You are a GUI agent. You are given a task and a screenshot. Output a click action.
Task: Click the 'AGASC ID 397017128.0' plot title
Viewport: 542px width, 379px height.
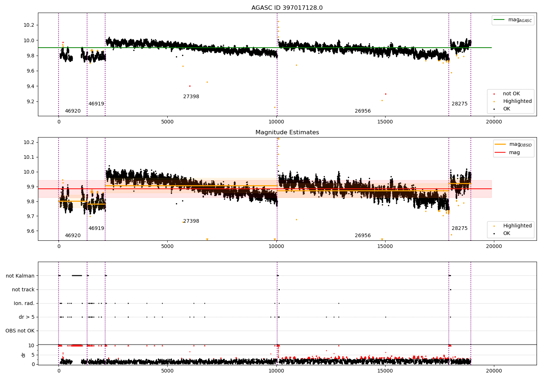tap(287, 8)
